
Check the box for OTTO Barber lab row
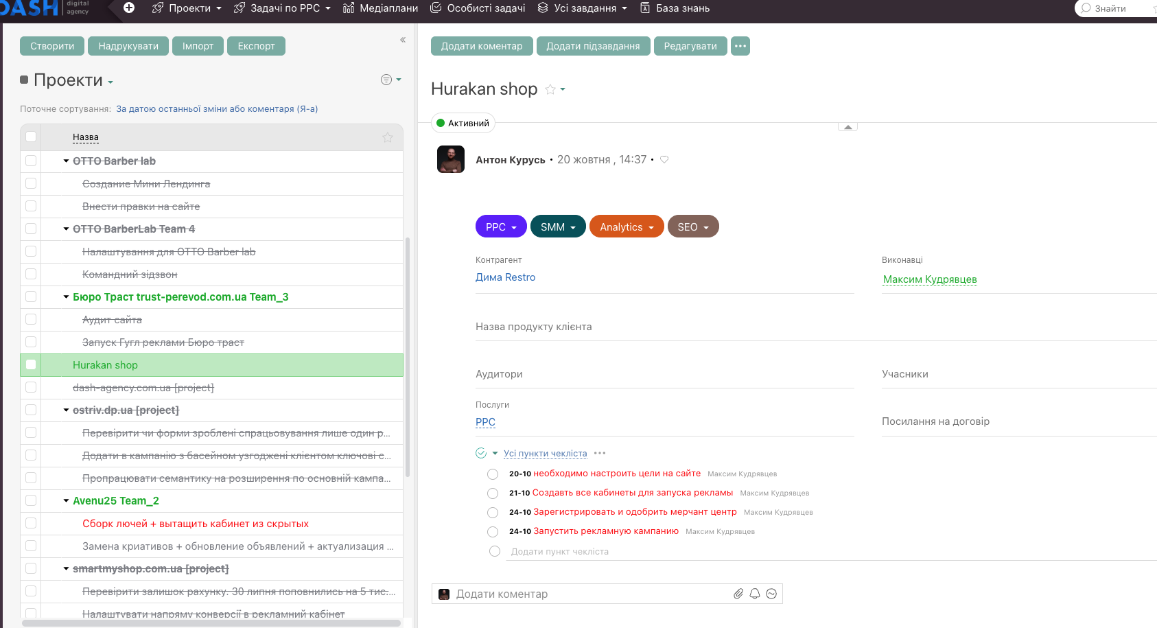click(x=31, y=161)
